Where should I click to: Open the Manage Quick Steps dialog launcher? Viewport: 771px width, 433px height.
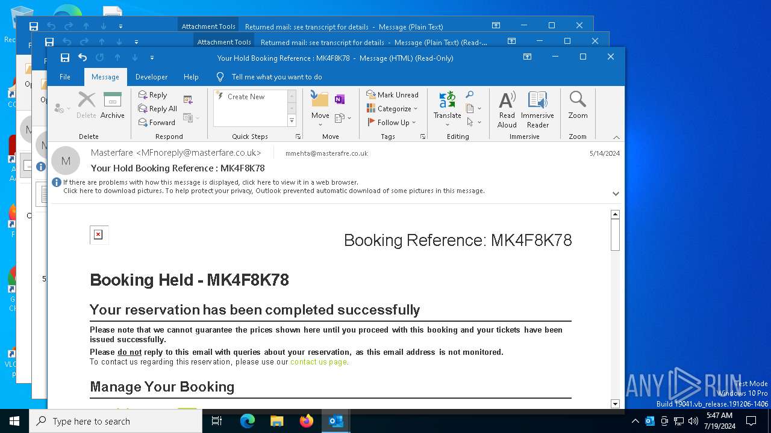click(x=298, y=137)
